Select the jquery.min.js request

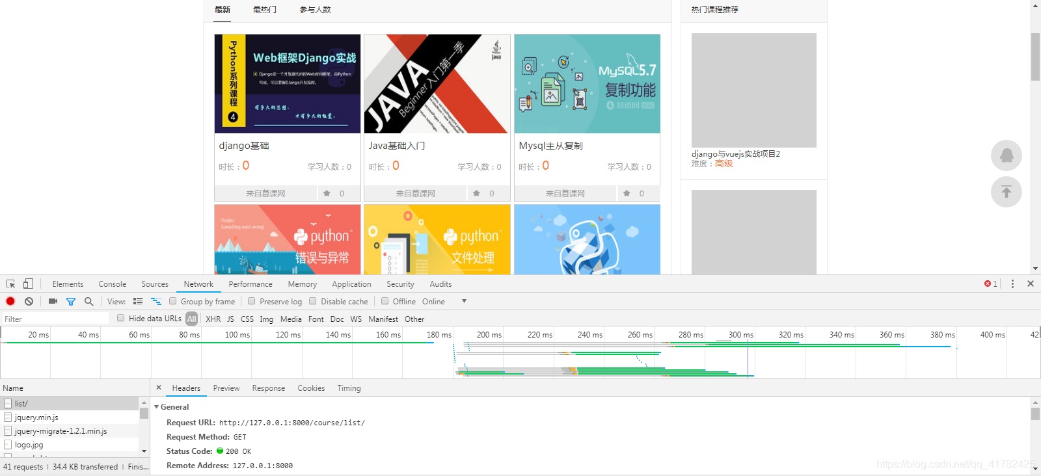[x=70, y=417]
